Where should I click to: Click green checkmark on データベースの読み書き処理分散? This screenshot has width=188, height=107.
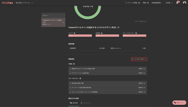70,88
